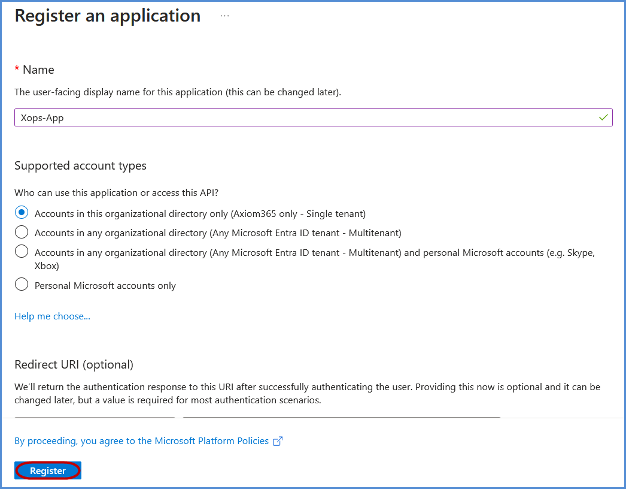Image resolution: width=626 pixels, height=489 pixels.
Task: Click the ellipsis beside Register an application title
Action: [x=224, y=16]
